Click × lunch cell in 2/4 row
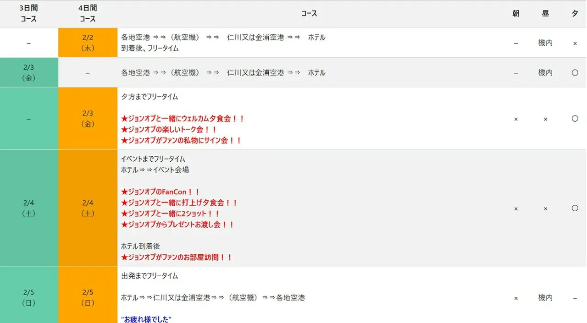The image size is (587, 323). point(545,208)
